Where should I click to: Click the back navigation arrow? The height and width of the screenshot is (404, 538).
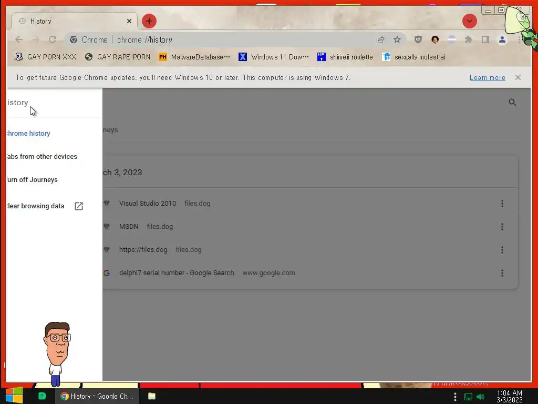pyautogui.click(x=19, y=39)
